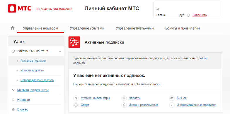230x114 pixels.
Task: Open sidebar Музыка, видео, игры link
Action: point(33,90)
